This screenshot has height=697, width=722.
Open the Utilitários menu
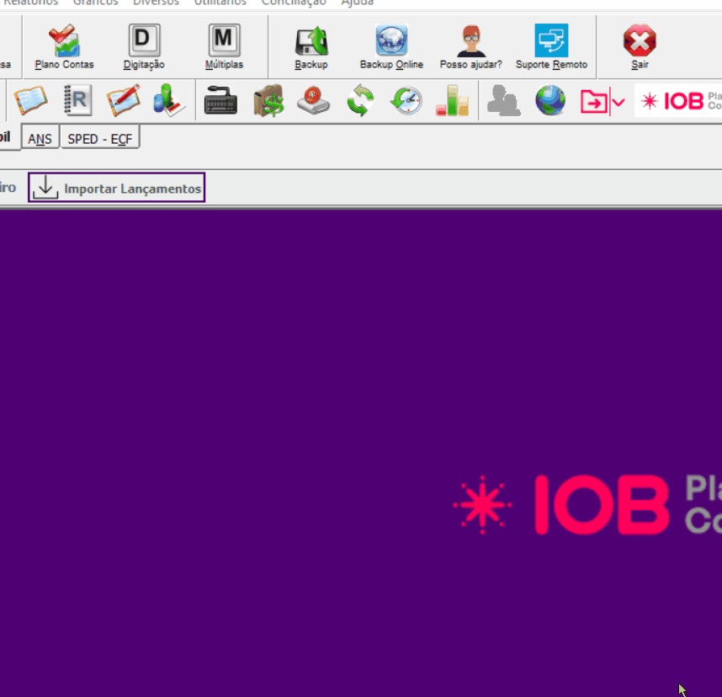(x=220, y=3)
